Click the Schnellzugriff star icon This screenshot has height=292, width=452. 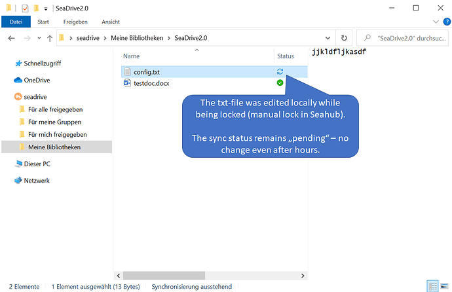[18, 64]
